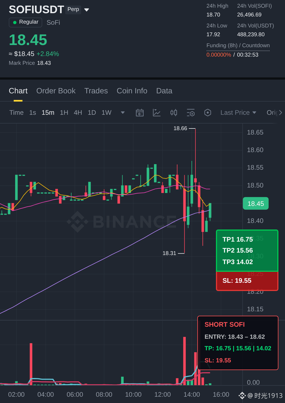Tap the 18.60 price axis label
The width and height of the screenshot is (285, 403).
click(255, 150)
